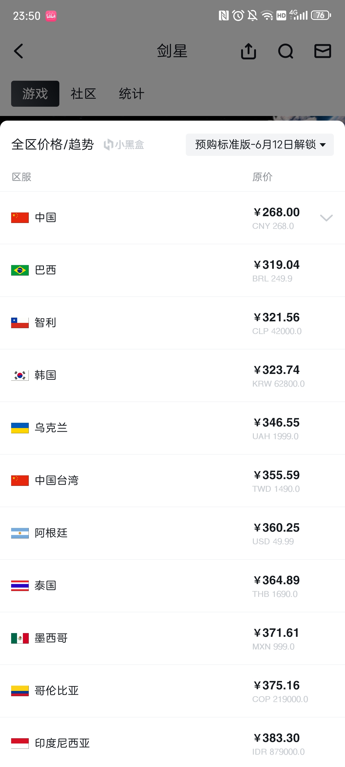
Task: Tap the South Korea flag icon
Action: (x=20, y=375)
